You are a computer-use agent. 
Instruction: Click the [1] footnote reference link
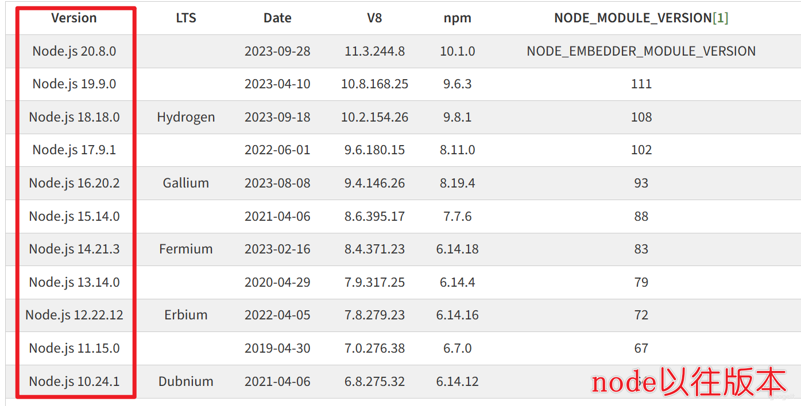(x=720, y=18)
